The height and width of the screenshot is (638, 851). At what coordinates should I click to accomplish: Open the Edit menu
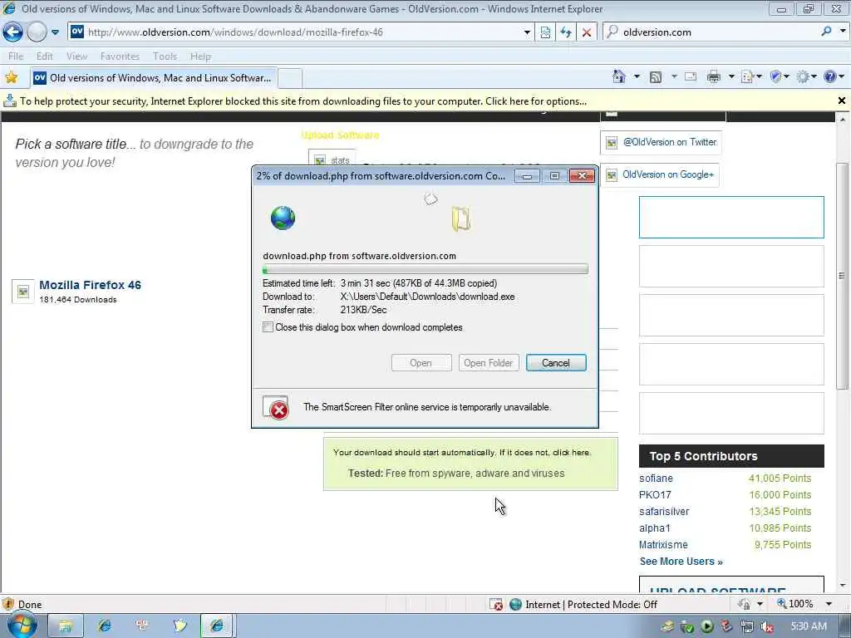pyautogui.click(x=45, y=56)
